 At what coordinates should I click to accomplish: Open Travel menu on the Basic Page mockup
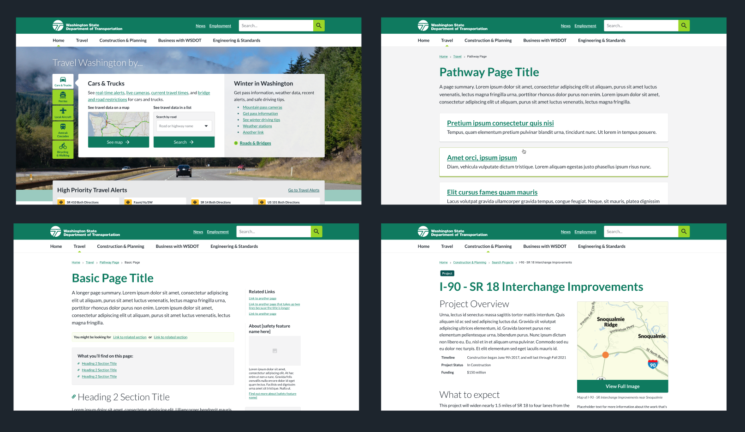click(79, 246)
